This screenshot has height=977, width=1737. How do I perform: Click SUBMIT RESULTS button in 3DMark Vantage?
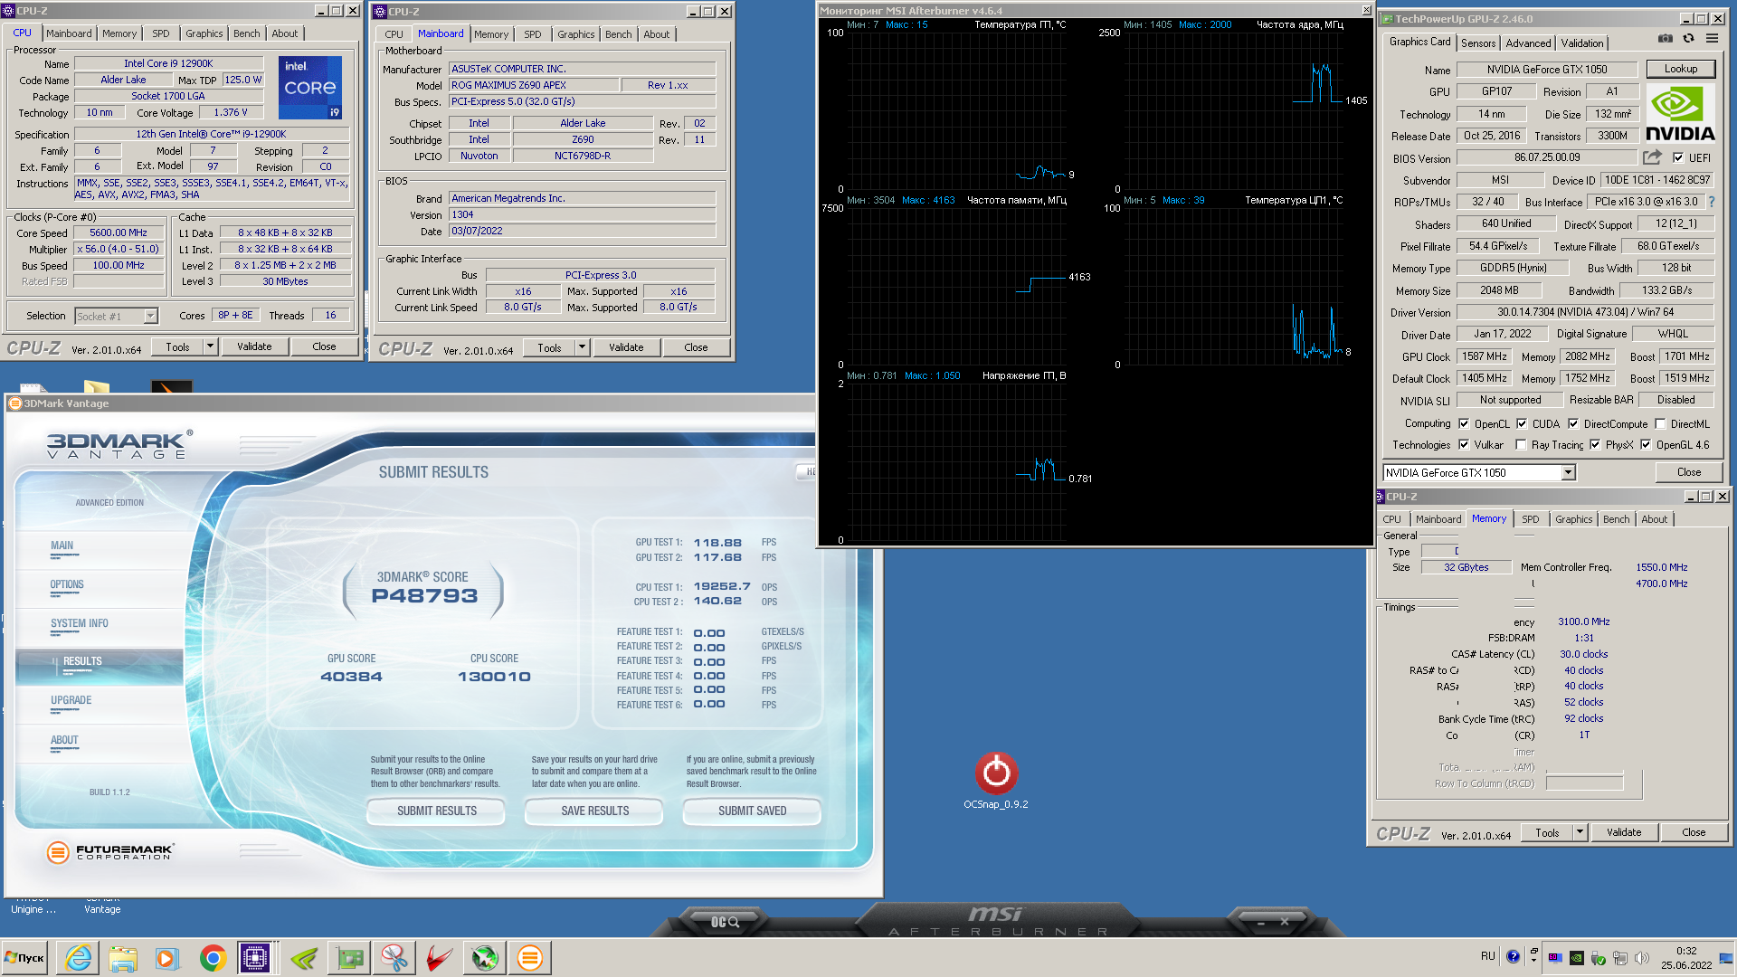tap(436, 811)
